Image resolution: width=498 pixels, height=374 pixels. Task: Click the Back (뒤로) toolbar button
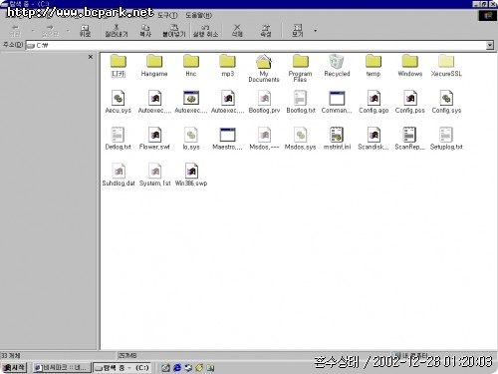[15, 31]
